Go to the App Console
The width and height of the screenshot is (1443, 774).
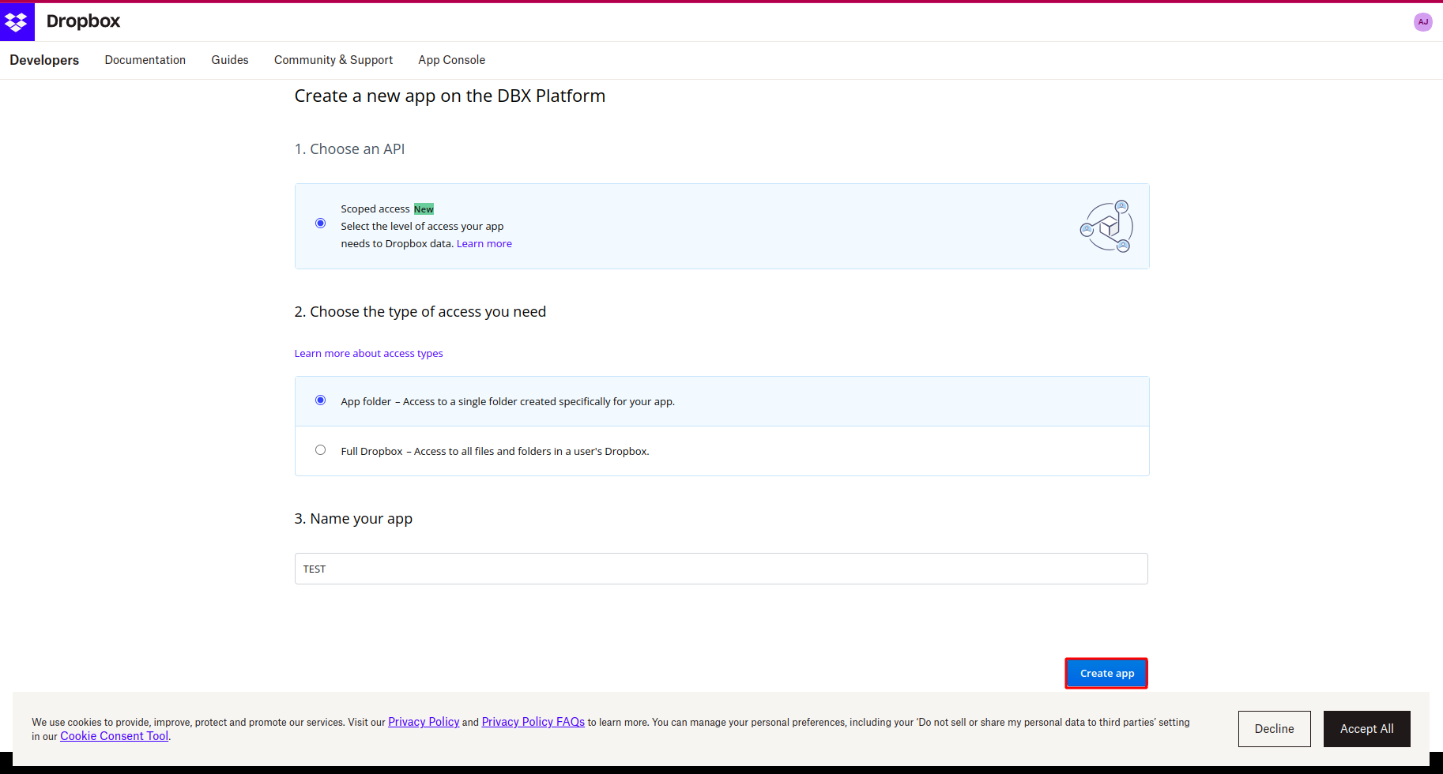pos(452,60)
